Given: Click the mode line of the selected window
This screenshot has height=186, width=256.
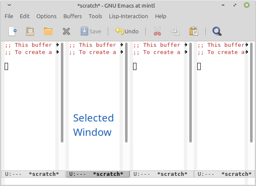Looking at the screenshot, I should pyautogui.click(x=97, y=174).
